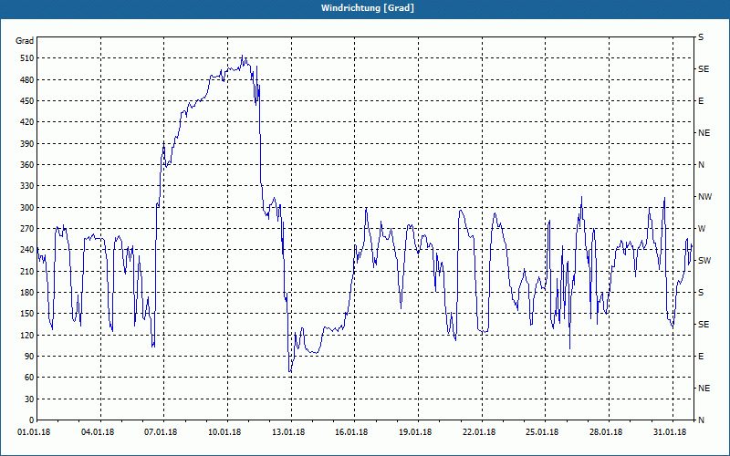This screenshot has width=730, height=456.
Task: Click the Grad unit label above the y-axis
Action: click(x=25, y=41)
